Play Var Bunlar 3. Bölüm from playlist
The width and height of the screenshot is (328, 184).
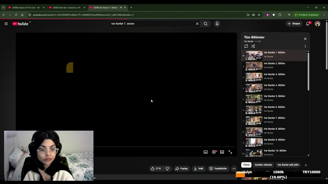(274, 77)
